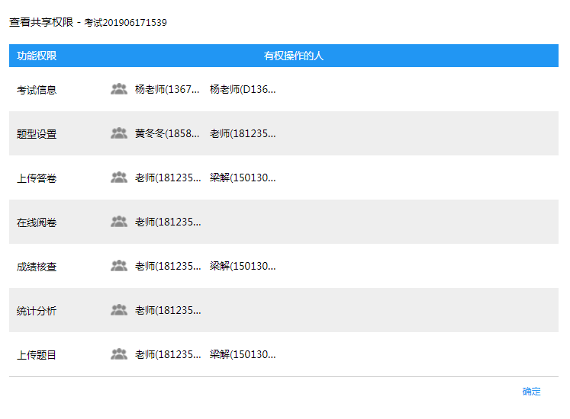Click 黄冬冬(1858... in 题型设置 row
Viewport: 570px width, 419px height.
point(168,133)
